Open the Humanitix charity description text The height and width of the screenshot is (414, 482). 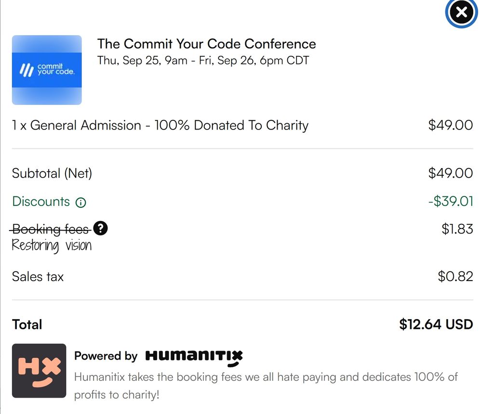click(x=265, y=385)
